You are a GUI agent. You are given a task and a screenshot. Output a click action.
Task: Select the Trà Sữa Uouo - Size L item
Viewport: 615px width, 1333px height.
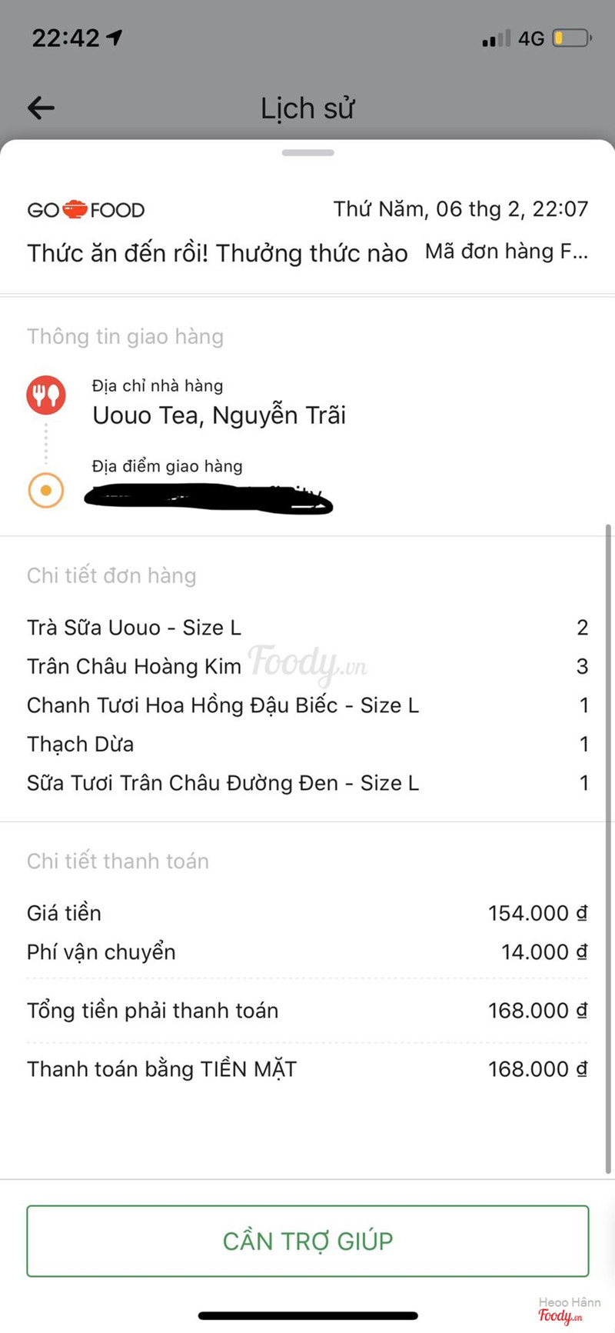coord(135,628)
